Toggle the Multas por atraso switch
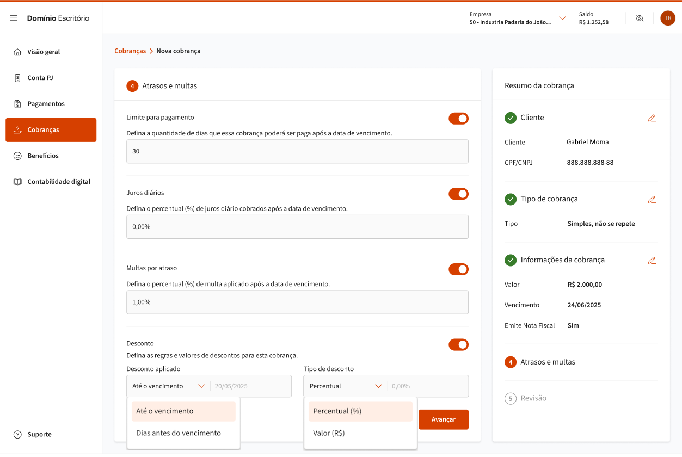The height and width of the screenshot is (457, 682). [458, 269]
